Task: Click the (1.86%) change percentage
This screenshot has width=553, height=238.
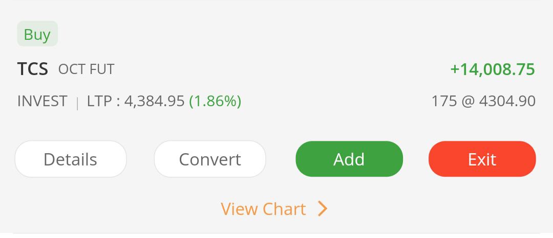Action: (x=215, y=101)
